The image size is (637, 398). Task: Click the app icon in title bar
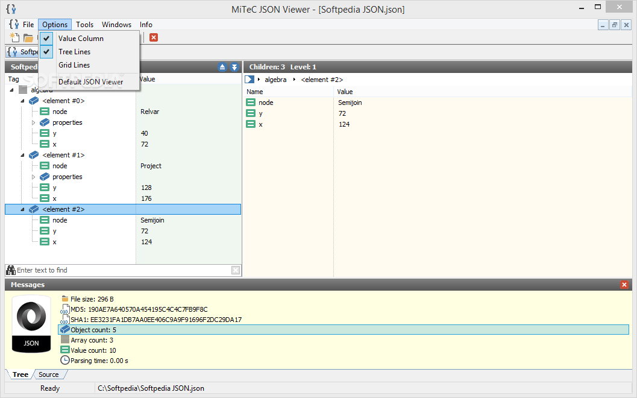point(11,9)
